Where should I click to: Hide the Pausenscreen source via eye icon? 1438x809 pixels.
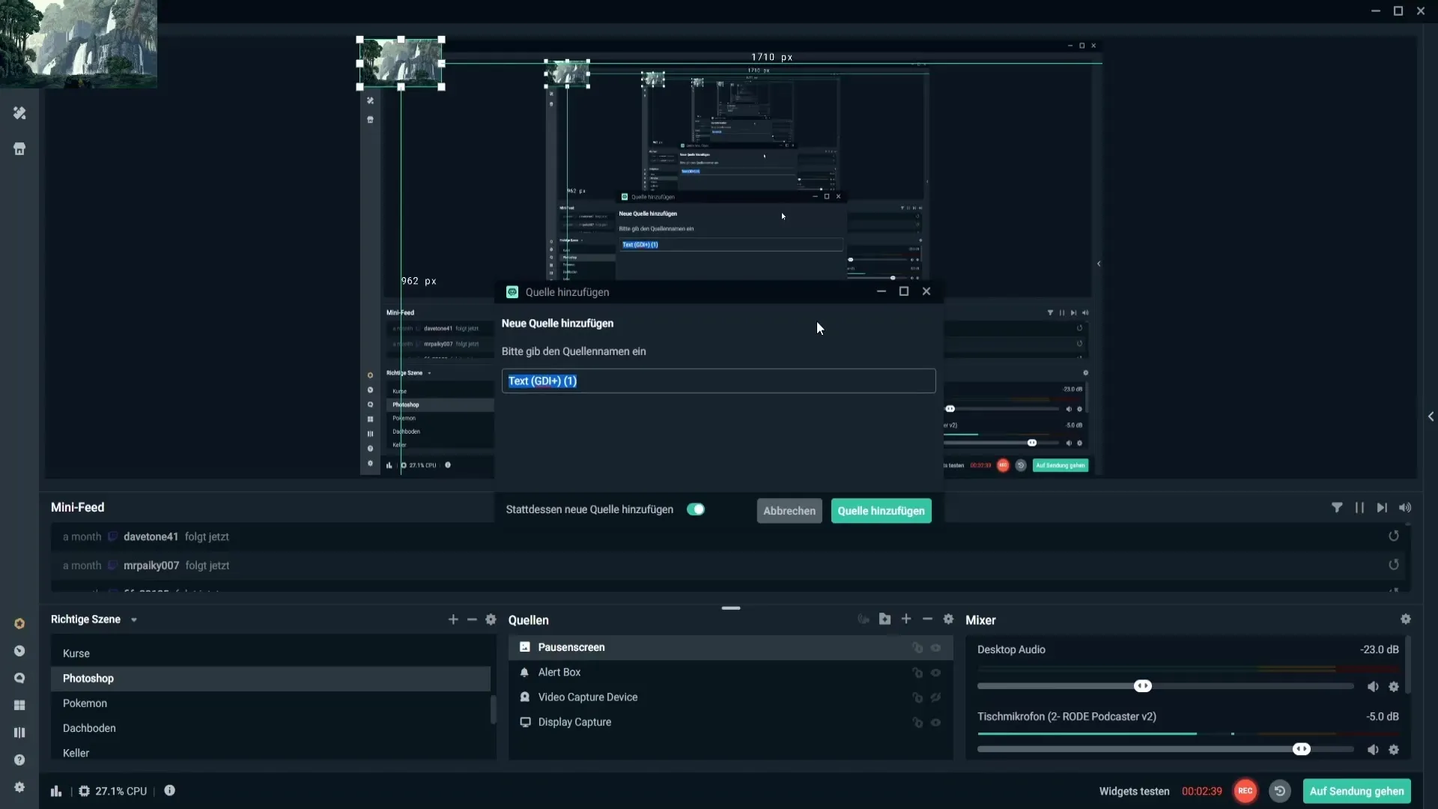935,648
